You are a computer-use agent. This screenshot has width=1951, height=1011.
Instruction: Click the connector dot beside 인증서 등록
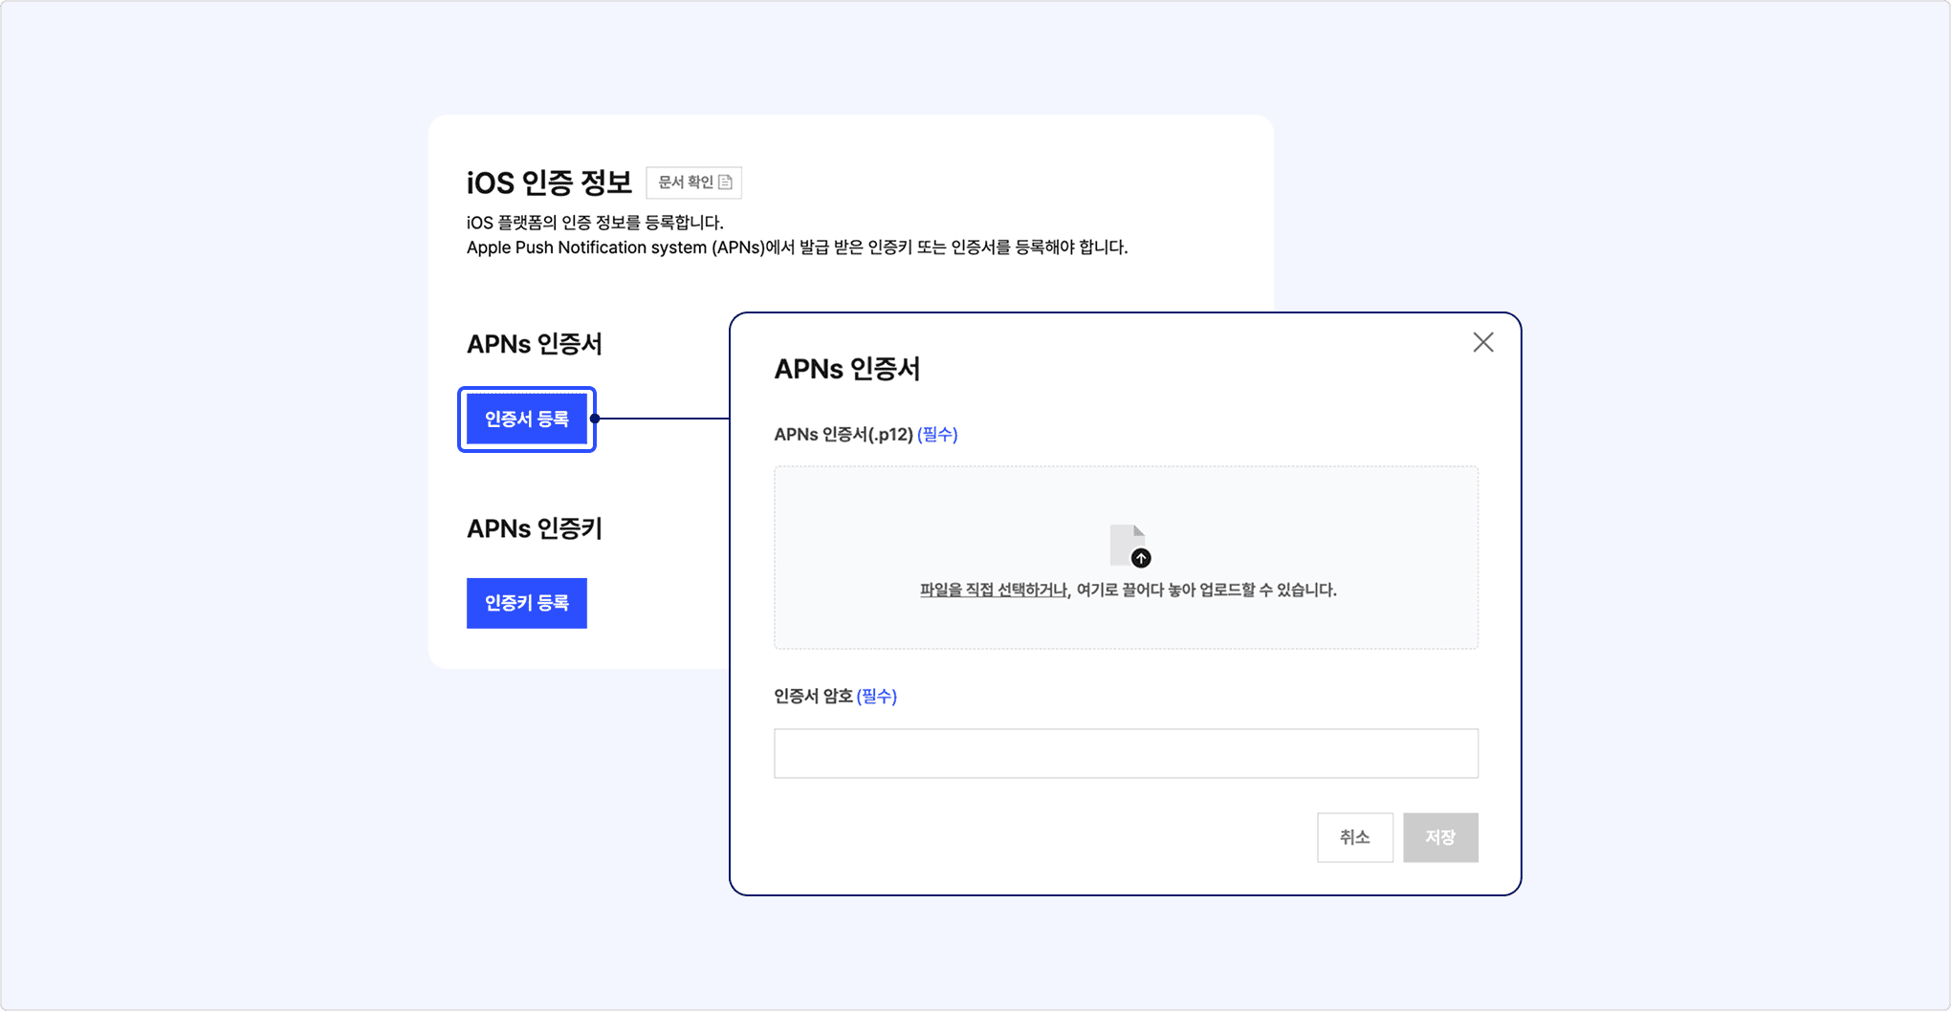tap(595, 419)
